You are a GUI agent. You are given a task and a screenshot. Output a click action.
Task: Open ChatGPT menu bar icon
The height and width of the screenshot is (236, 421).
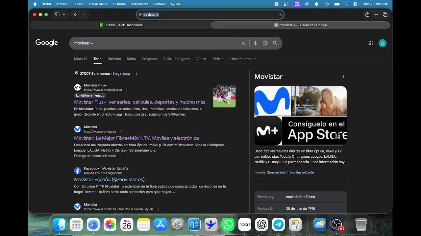point(307,4)
